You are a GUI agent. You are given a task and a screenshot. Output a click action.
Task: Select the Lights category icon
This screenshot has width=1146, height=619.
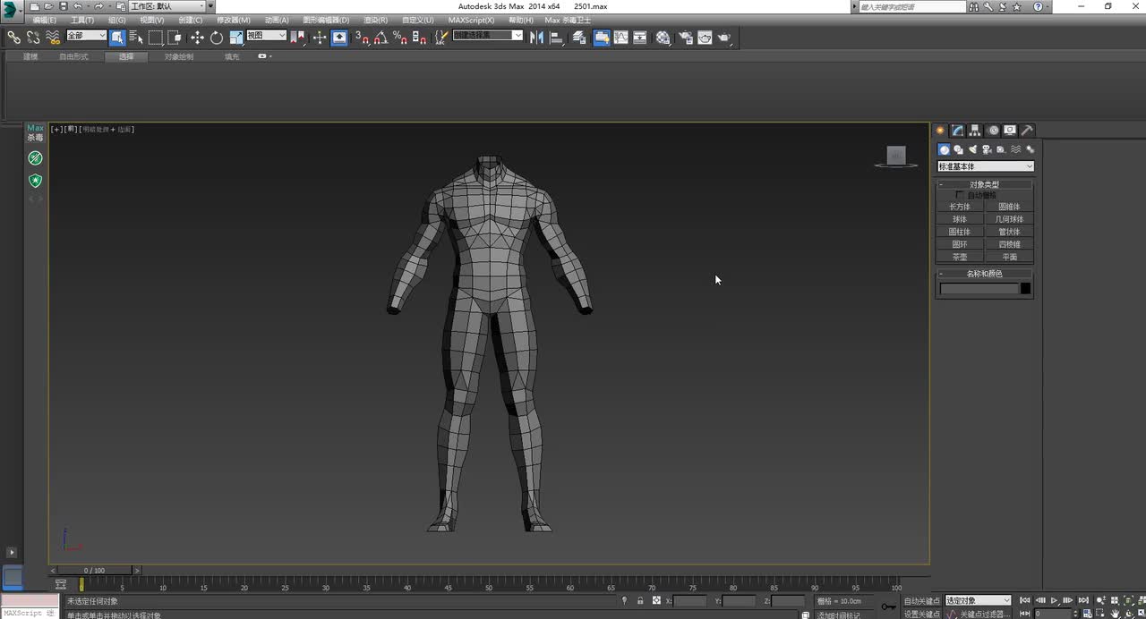pos(972,149)
